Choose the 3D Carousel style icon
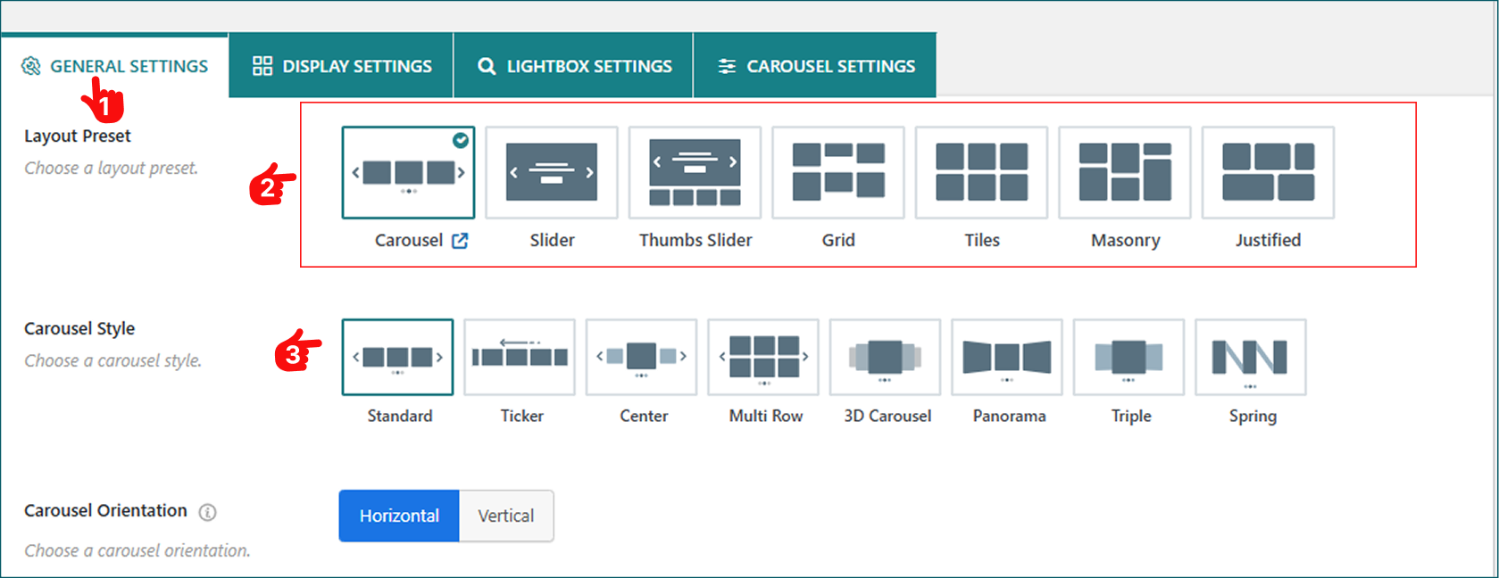This screenshot has width=1499, height=578. point(885,358)
